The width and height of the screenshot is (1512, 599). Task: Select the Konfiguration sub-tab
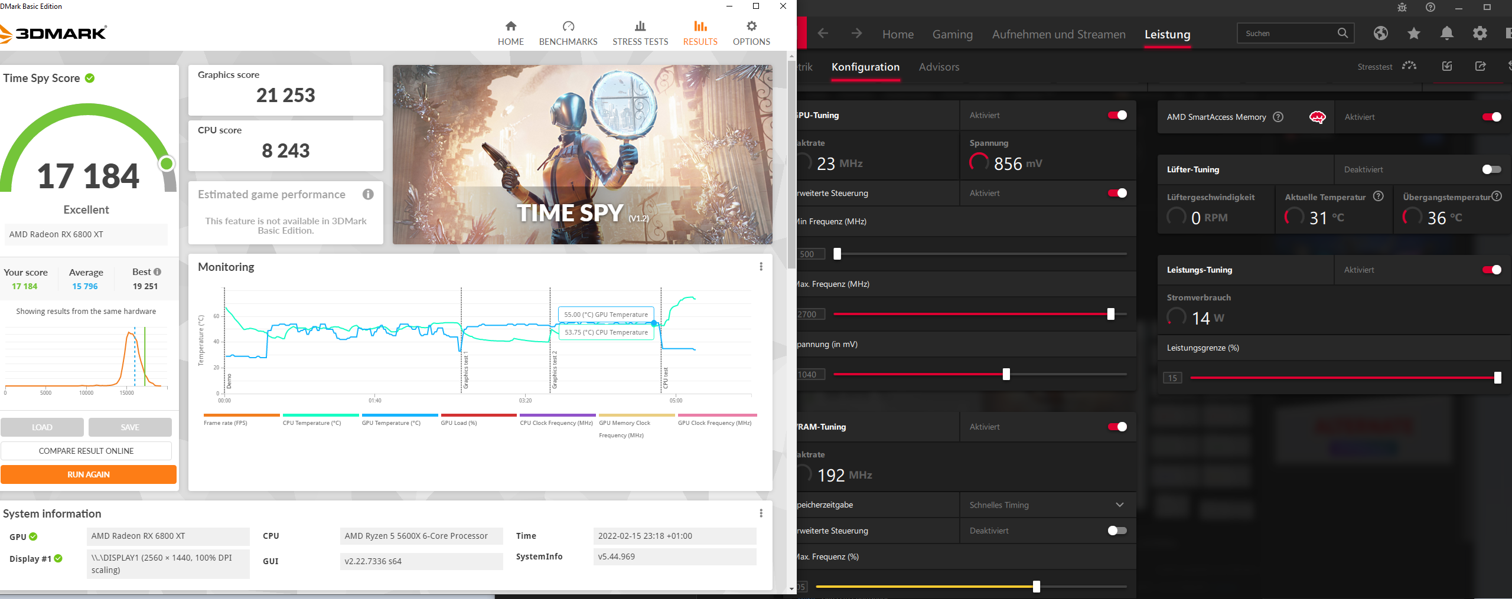coord(865,67)
